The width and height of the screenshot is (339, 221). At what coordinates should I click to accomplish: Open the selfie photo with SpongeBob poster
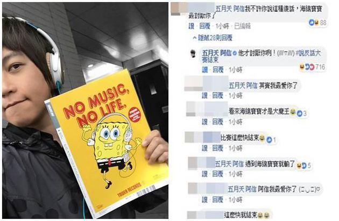click(85, 111)
